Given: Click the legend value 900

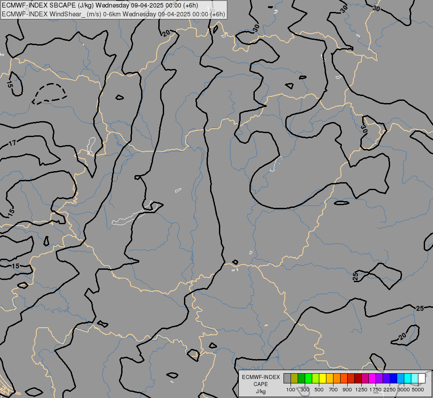Looking at the screenshot, I should click(347, 390).
